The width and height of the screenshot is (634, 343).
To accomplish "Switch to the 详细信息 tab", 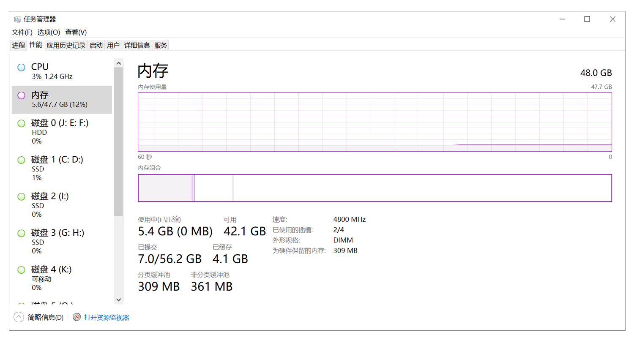I will (x=137, y=46).
